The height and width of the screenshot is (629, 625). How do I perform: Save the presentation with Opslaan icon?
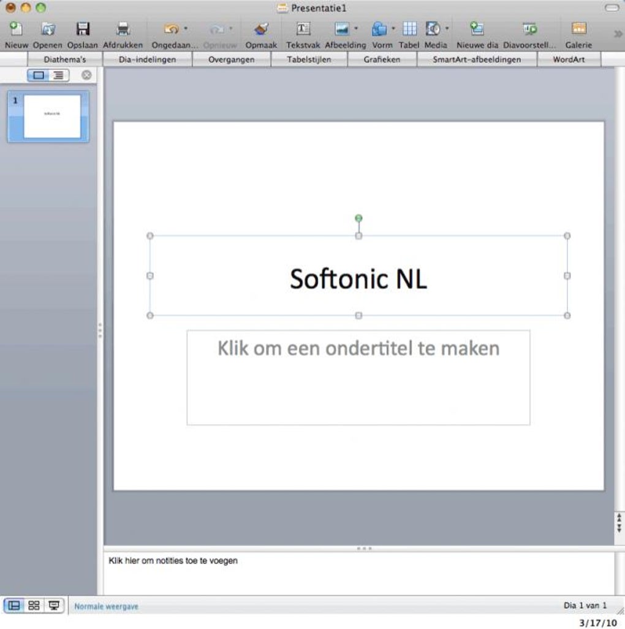tap(83, 29)
